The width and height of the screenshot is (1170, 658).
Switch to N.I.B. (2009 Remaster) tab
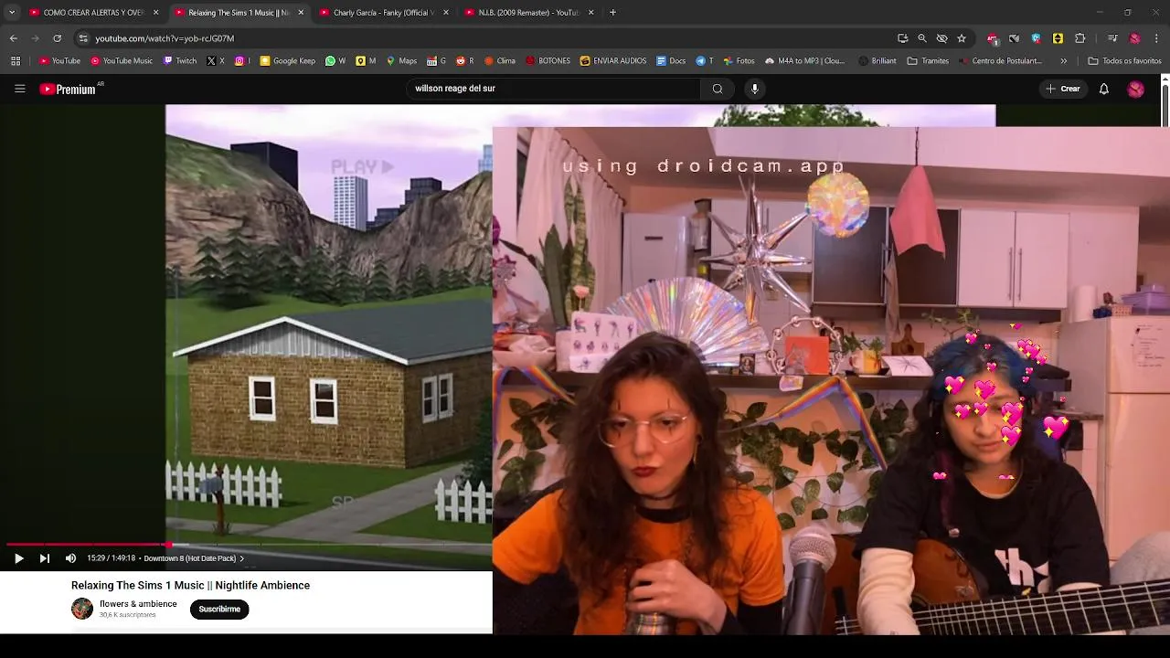(528, 13)
